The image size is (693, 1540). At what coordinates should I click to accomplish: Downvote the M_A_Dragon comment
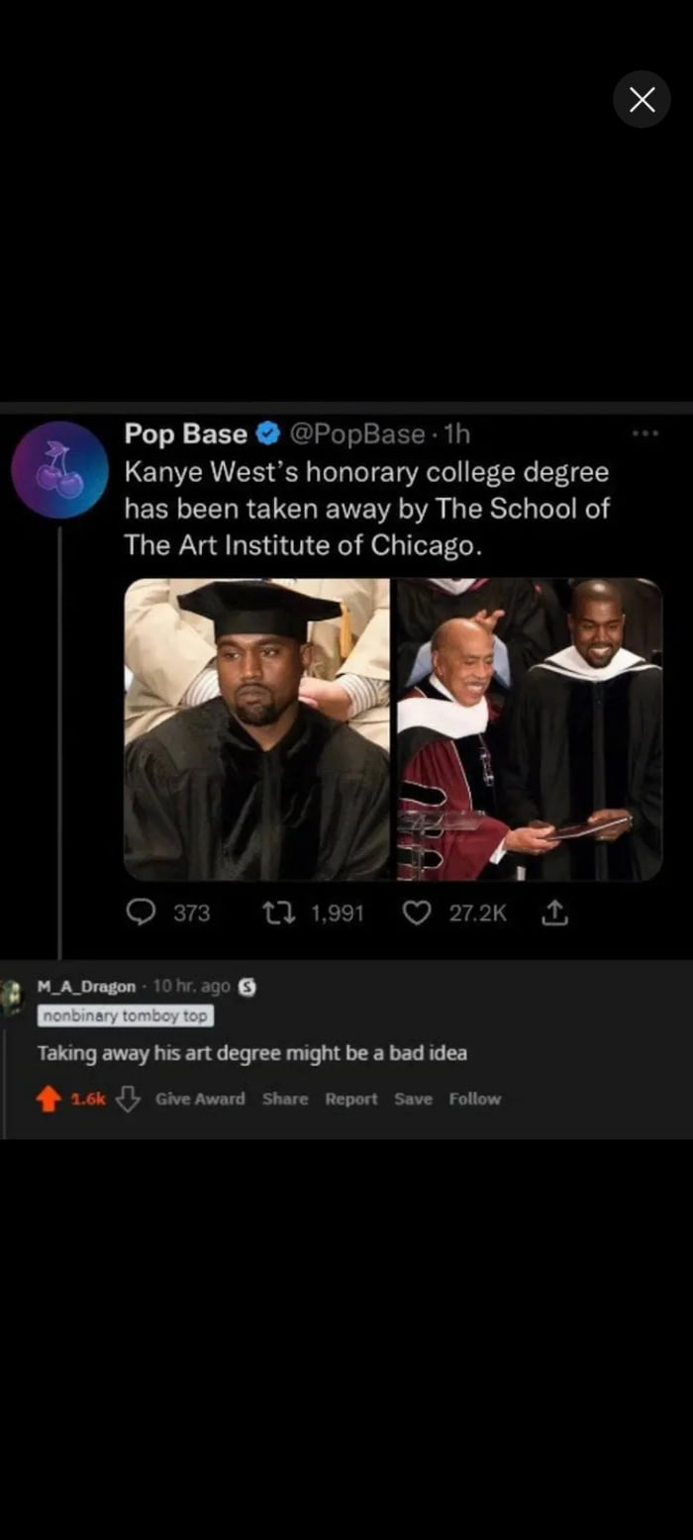(x=128, y=1100)
